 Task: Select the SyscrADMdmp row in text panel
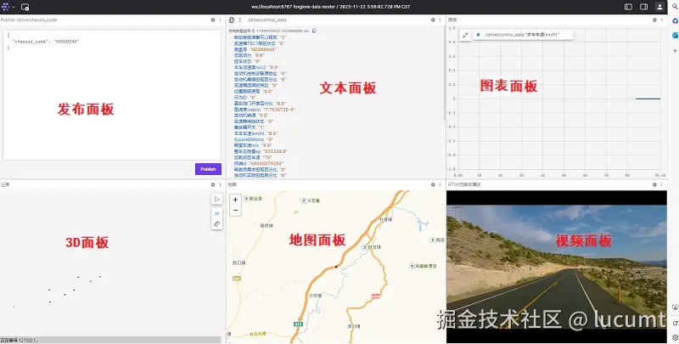254,139
